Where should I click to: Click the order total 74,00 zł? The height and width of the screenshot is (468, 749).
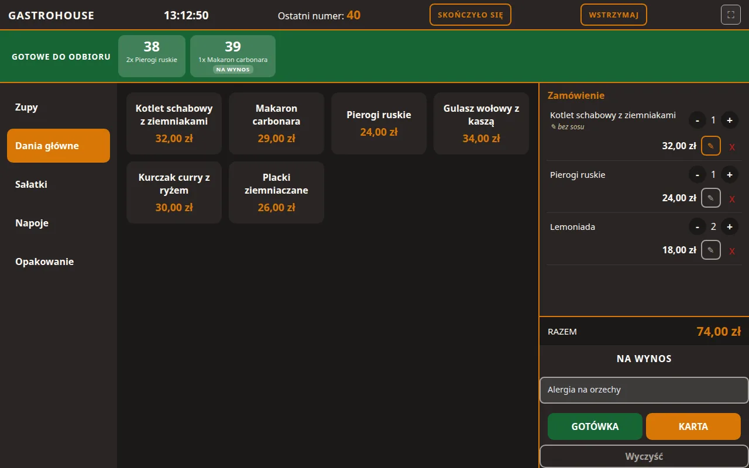(x=719, y=332)
